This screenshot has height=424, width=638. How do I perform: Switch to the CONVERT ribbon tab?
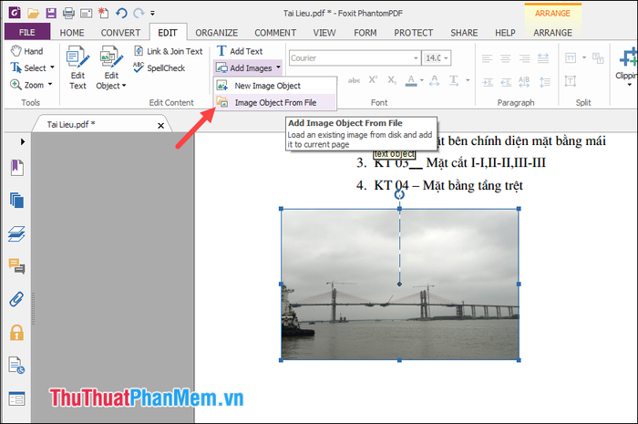point(120,33)
